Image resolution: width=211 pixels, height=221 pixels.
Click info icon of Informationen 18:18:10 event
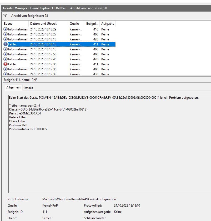pyautogui.click(x=5, y=49)
